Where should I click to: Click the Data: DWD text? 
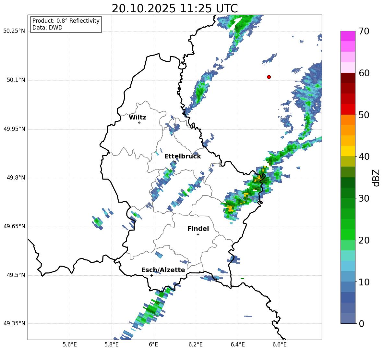pyautogui.click(x=47, y=28)
